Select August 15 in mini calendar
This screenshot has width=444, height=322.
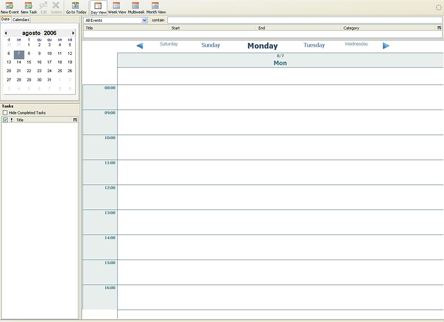[29, 62]
